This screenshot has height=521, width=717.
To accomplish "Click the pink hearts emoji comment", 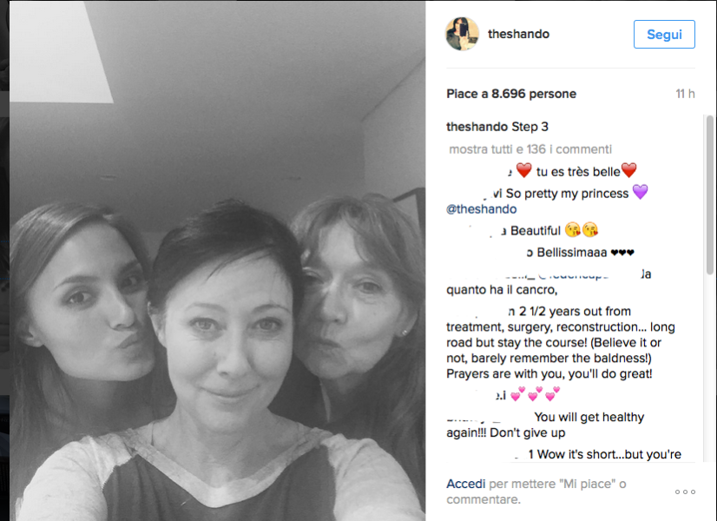I will click(535, 394).
